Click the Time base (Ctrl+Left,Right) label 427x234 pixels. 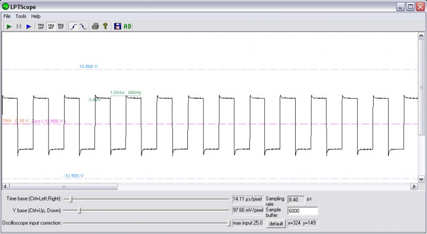pyautogui.click(x=34, y=199)
